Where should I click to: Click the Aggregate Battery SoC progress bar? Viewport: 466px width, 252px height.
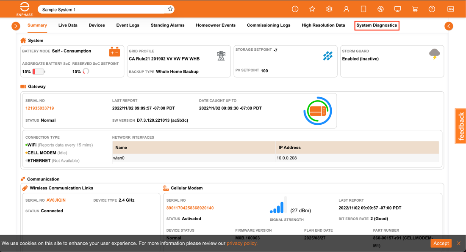37,71
